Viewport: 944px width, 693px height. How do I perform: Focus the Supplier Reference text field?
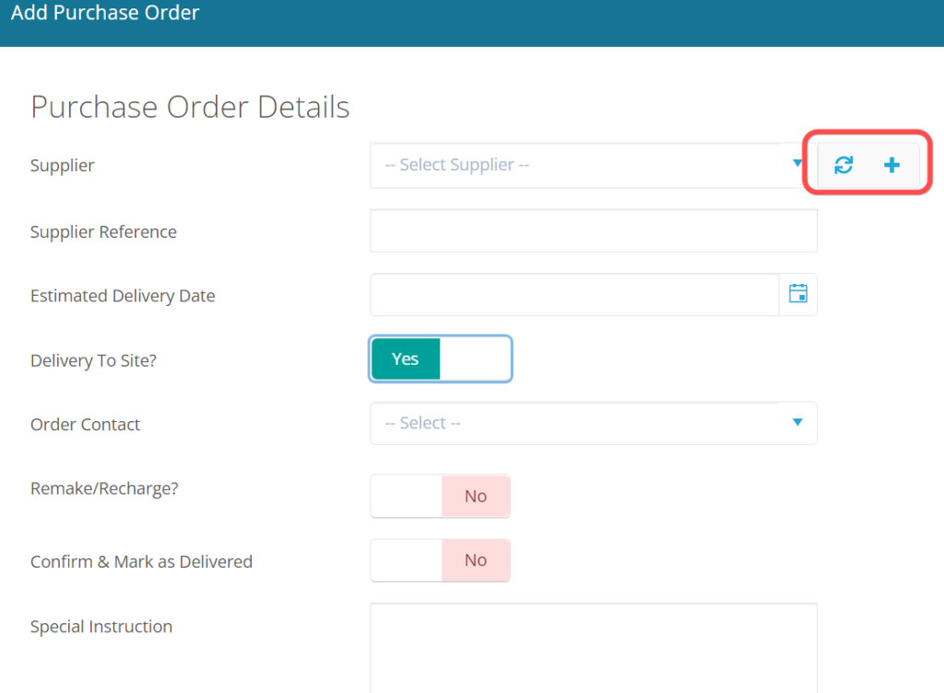click(x=593, y=231)
